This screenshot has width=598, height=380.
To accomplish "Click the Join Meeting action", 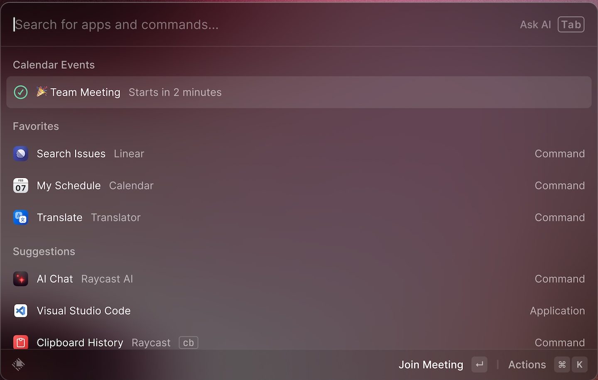I will [431, 365].
